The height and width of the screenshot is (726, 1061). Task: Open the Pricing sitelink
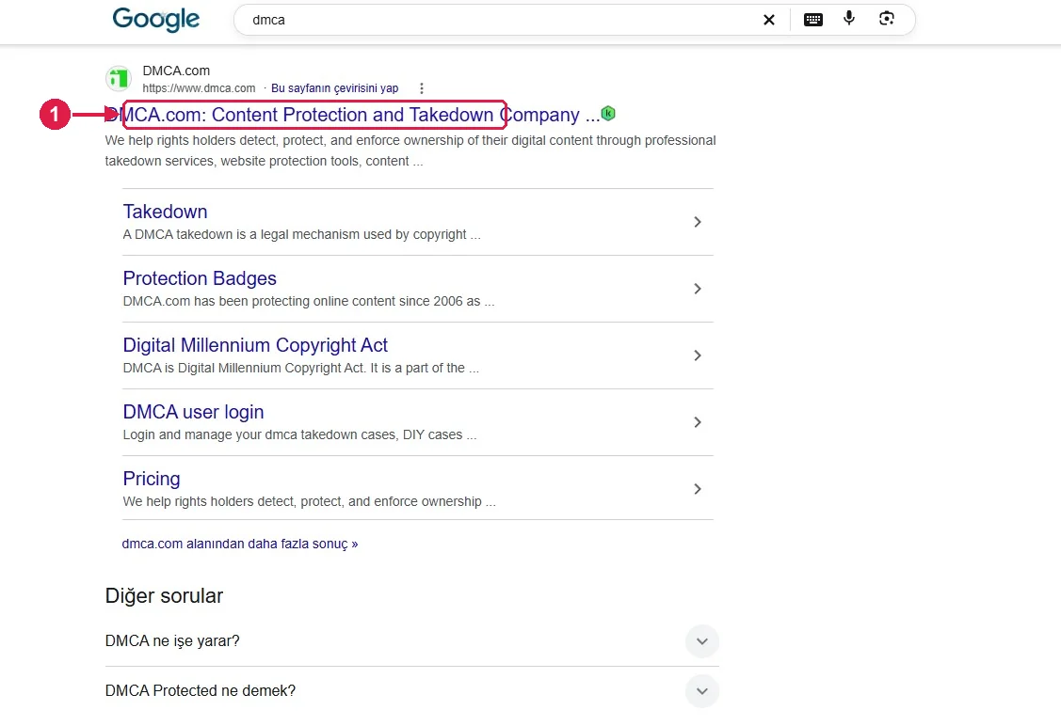coord(152,479)
